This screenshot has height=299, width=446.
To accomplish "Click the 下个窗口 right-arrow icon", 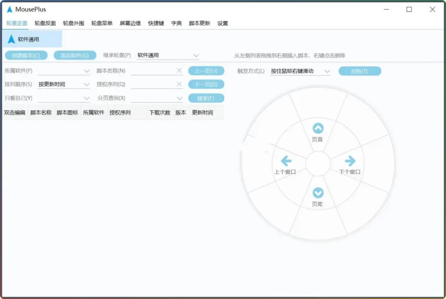I will pos(350,161).
